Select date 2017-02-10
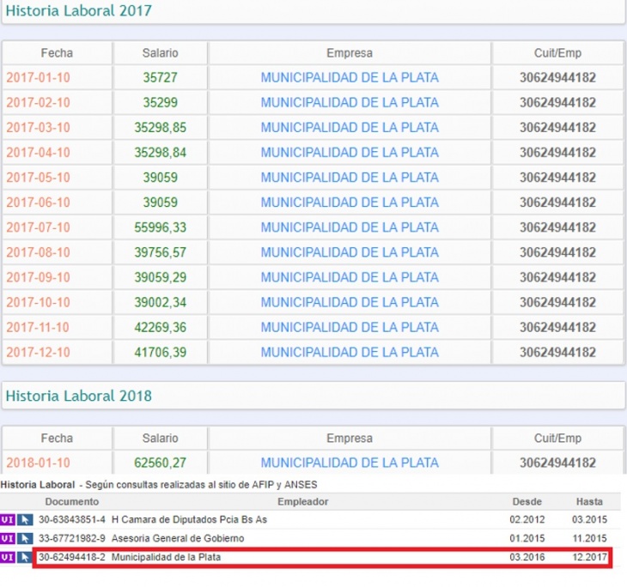The image size is (627, 587). click(38, 102)
